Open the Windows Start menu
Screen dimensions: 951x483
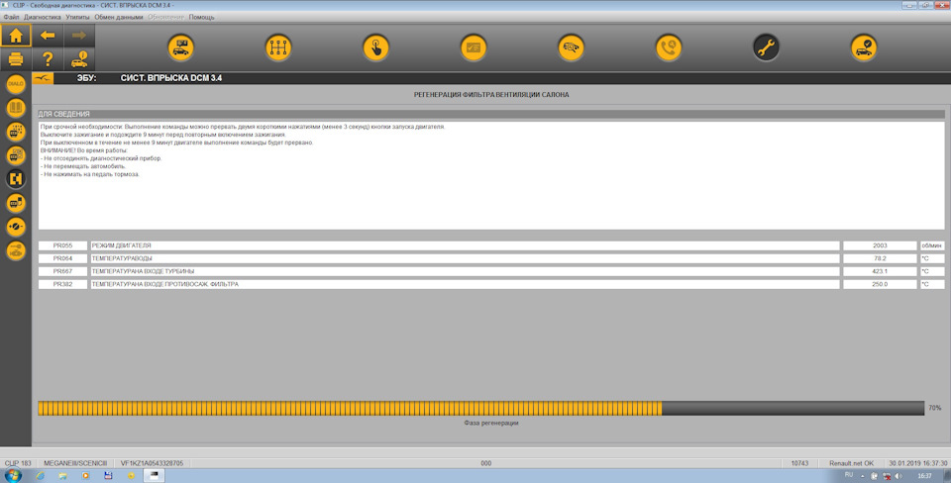coord(13,476)
